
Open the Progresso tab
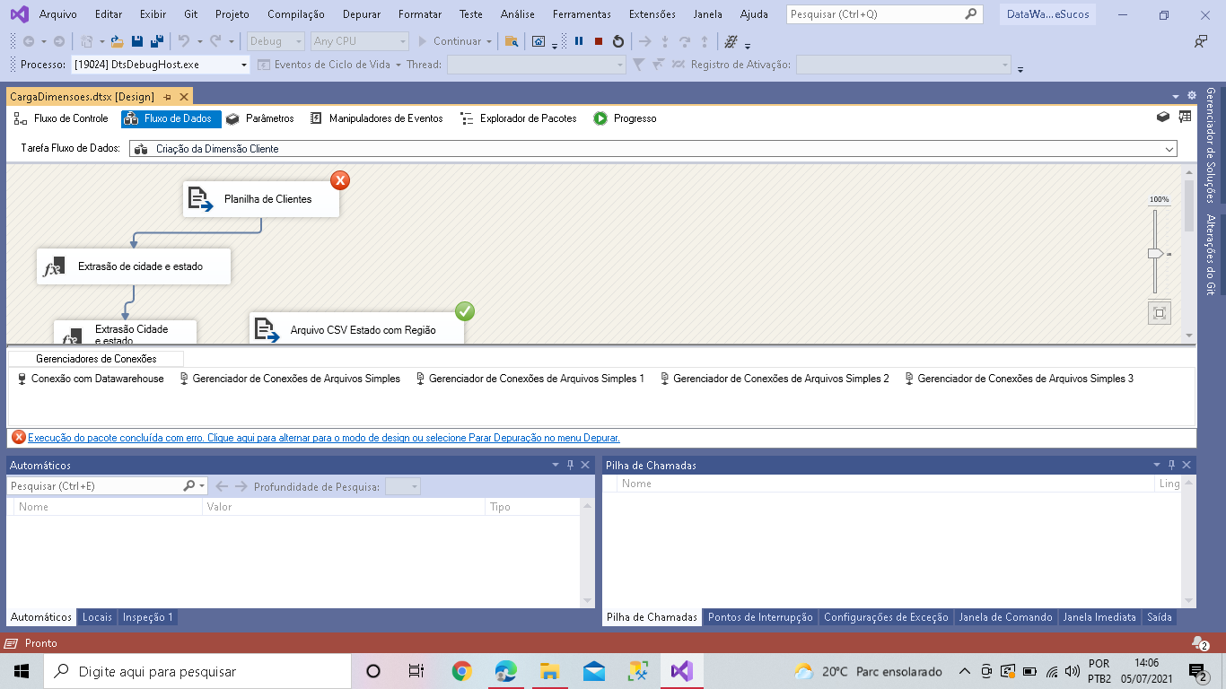pos(626,118)
